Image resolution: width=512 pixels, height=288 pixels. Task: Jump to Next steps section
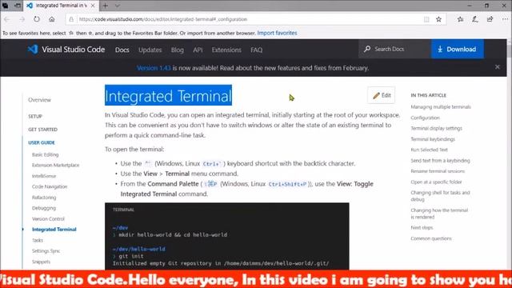pyautogui.click(x=422, y=227)
